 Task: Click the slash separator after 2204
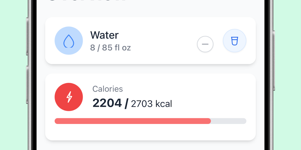(x=126, y=103)
